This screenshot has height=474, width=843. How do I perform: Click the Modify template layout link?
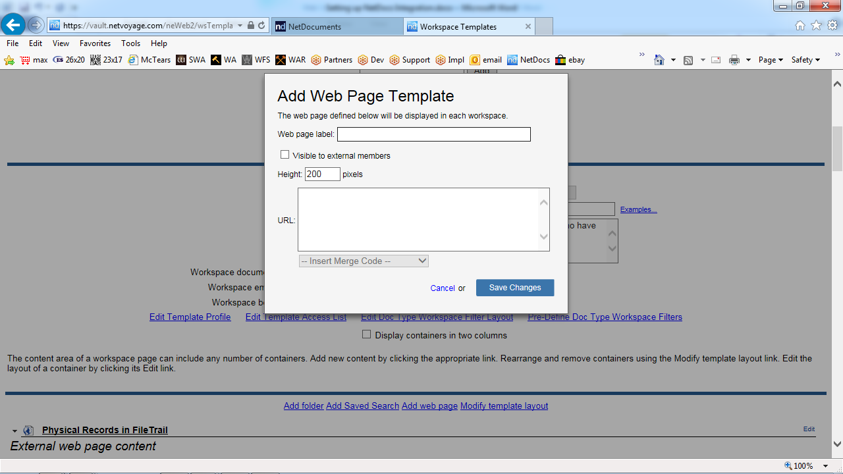point(504,406)
